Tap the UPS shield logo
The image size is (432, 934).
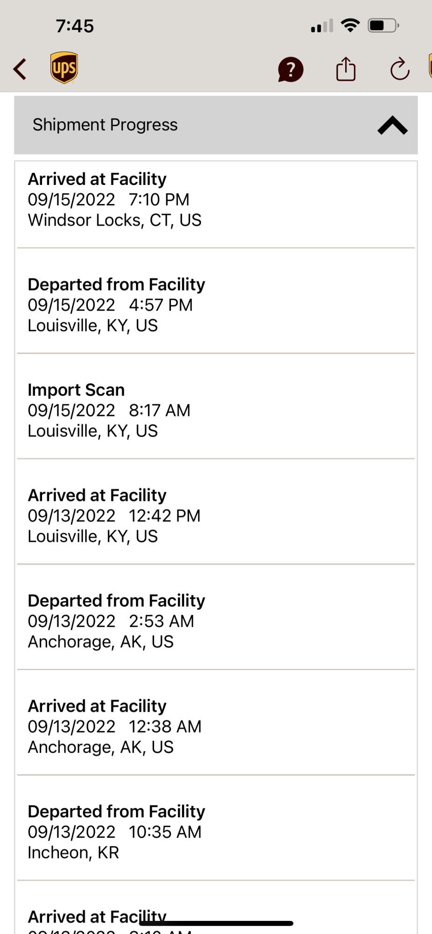(64, 68)
